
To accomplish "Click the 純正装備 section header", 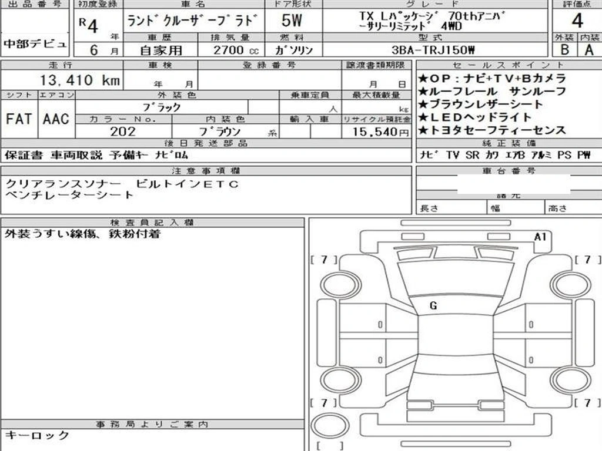I will tap(509, 143).
